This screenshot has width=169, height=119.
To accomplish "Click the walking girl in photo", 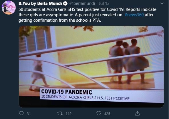I will point(38,72).
